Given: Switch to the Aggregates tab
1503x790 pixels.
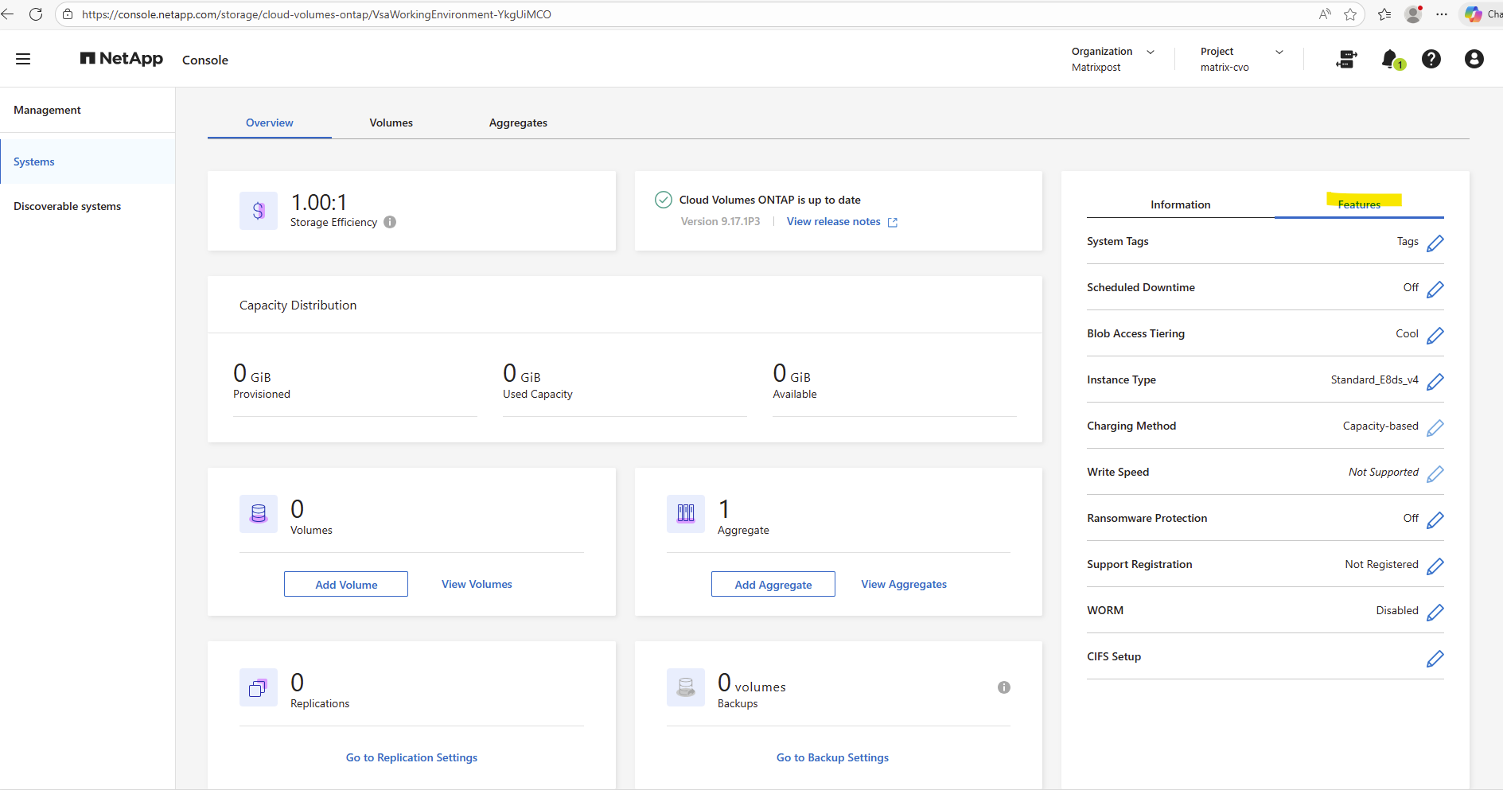Looking at the screenshot, I should [x=518, y=123].
